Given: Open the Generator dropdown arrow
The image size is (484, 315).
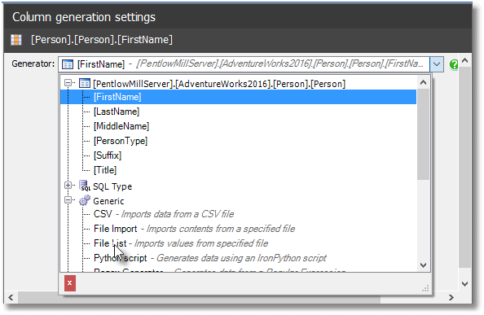Looking at the screenshot, I should [437, 64].
